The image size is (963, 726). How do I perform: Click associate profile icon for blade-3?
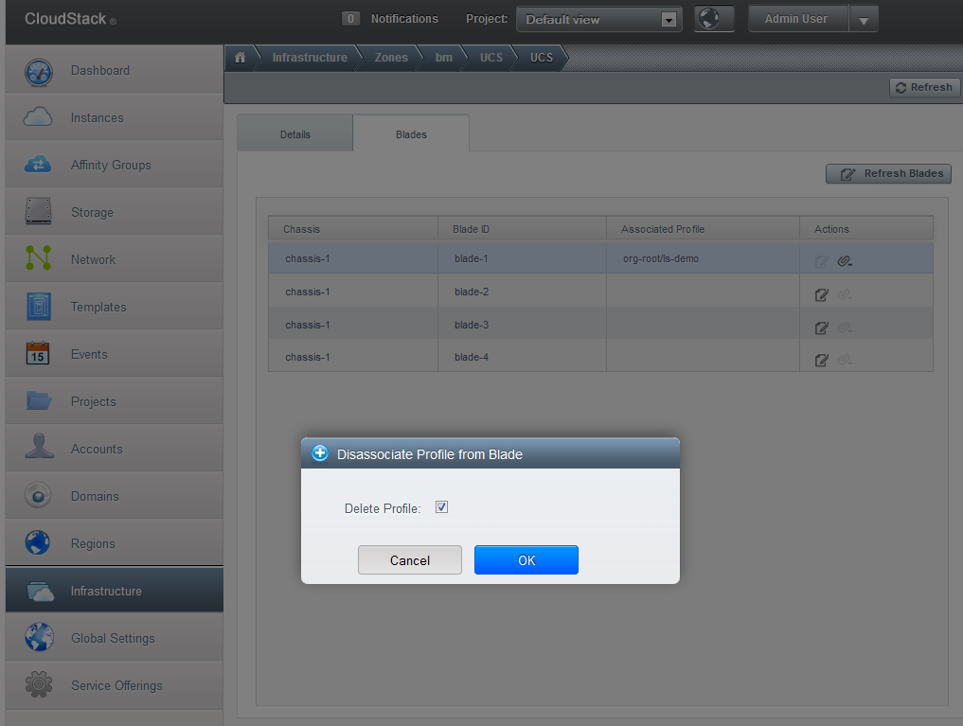point(821,328)
